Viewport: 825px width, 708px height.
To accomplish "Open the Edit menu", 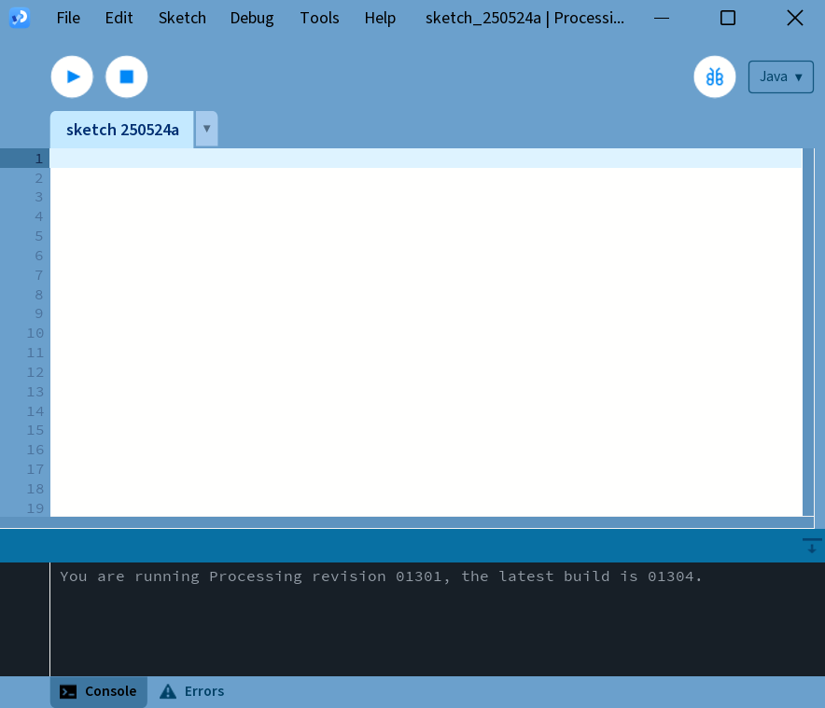I will pyautogui.click(x=119, y=18).
